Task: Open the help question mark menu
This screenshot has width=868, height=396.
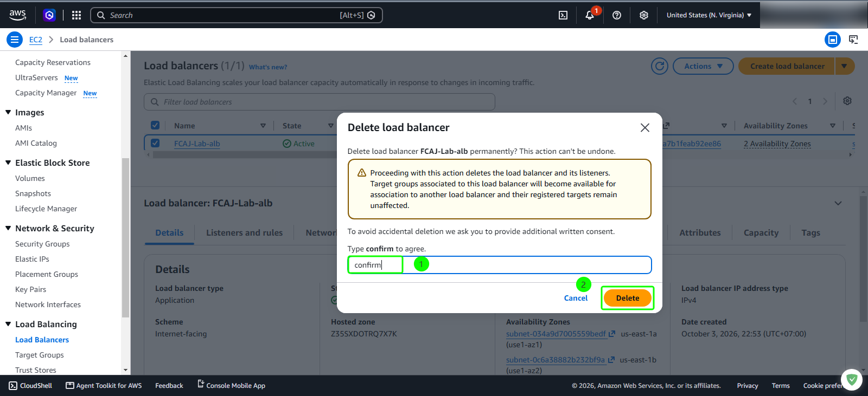Action: [x=617, y=15]
